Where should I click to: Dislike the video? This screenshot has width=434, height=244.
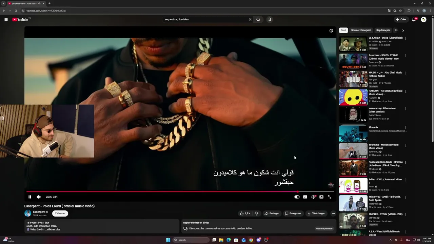pos(256,213)
